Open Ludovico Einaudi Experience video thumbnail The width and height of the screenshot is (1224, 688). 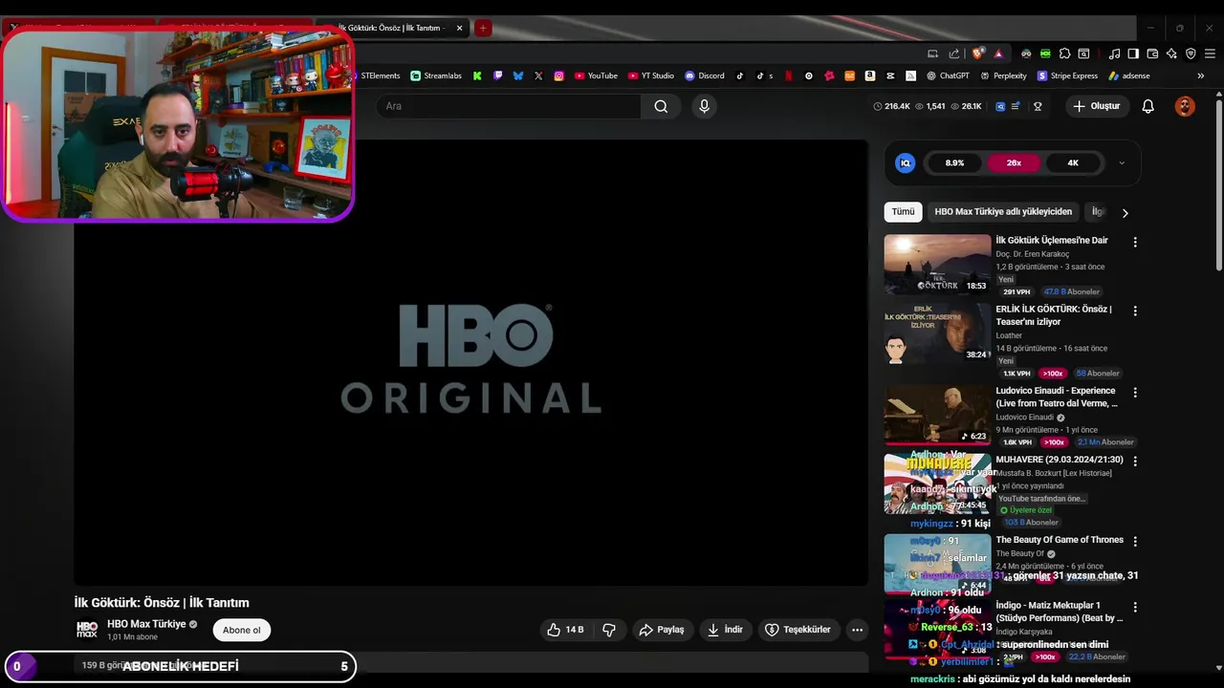coord(937,415)
